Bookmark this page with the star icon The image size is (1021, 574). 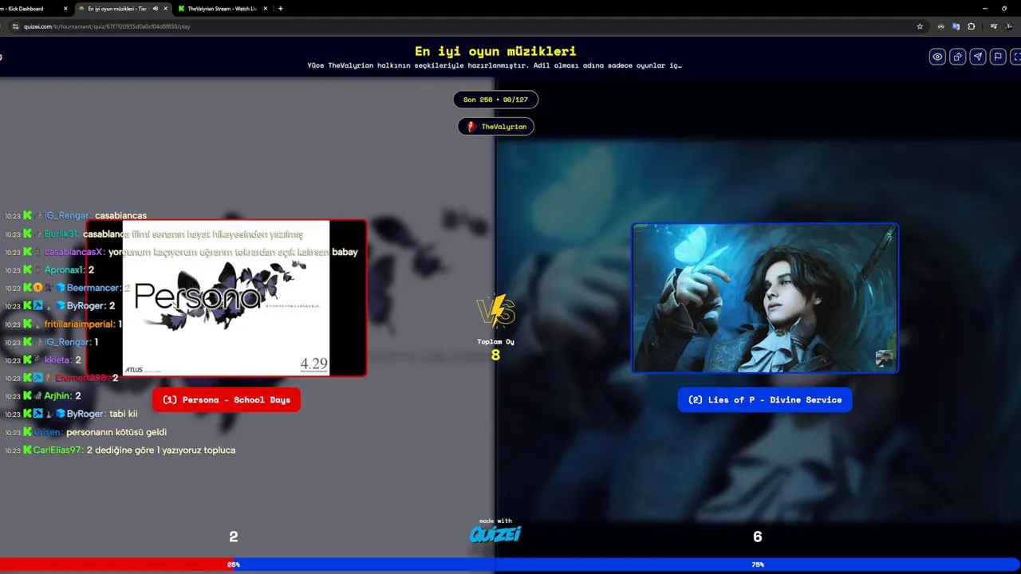click(920, 26)
